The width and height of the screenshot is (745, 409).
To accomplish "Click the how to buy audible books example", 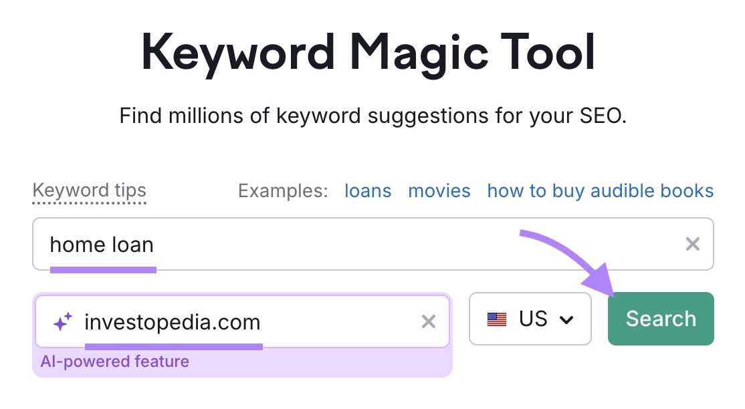I will click(x=600, y=191).
